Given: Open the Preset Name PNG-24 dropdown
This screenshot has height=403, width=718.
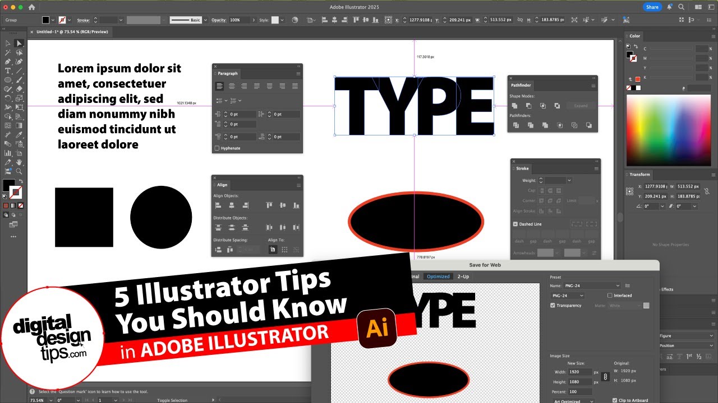Looking at the screenshot, I should coord(592,286).
